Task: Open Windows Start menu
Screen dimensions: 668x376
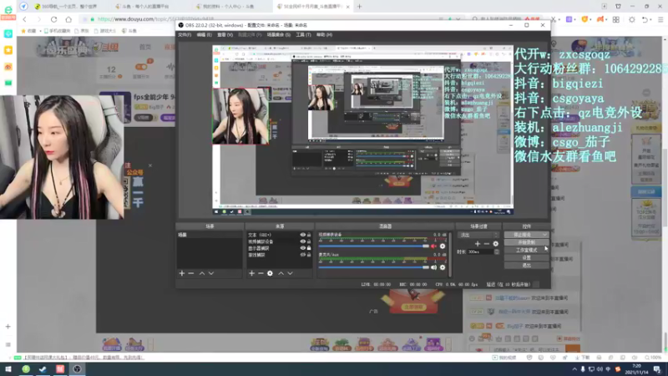Action: tap(8, 369)
